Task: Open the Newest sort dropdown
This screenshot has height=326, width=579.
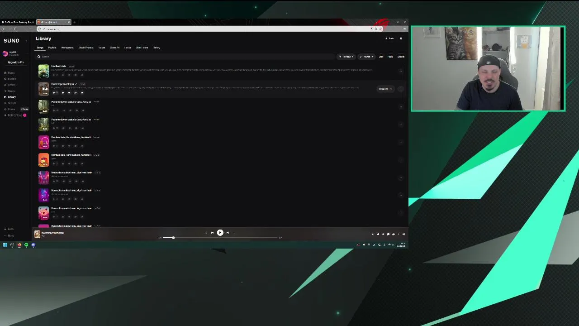Action: [x=366, y=57]
